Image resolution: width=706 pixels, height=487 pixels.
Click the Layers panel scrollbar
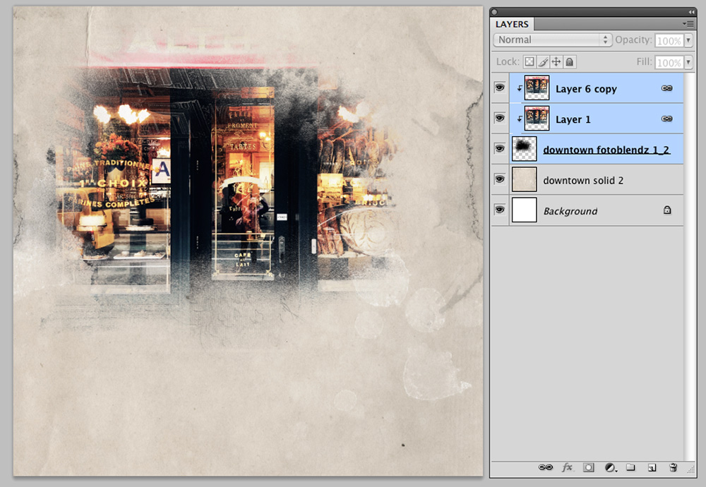point(690,265)
